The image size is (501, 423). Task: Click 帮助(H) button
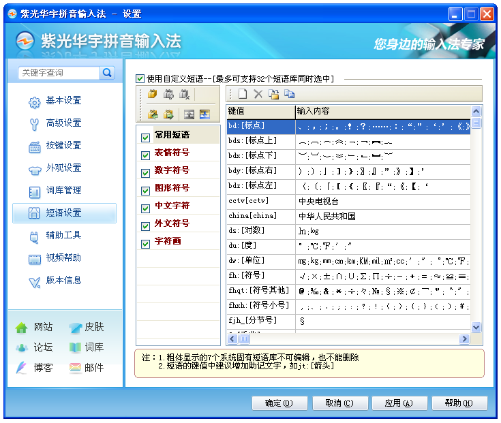point(459,403)
